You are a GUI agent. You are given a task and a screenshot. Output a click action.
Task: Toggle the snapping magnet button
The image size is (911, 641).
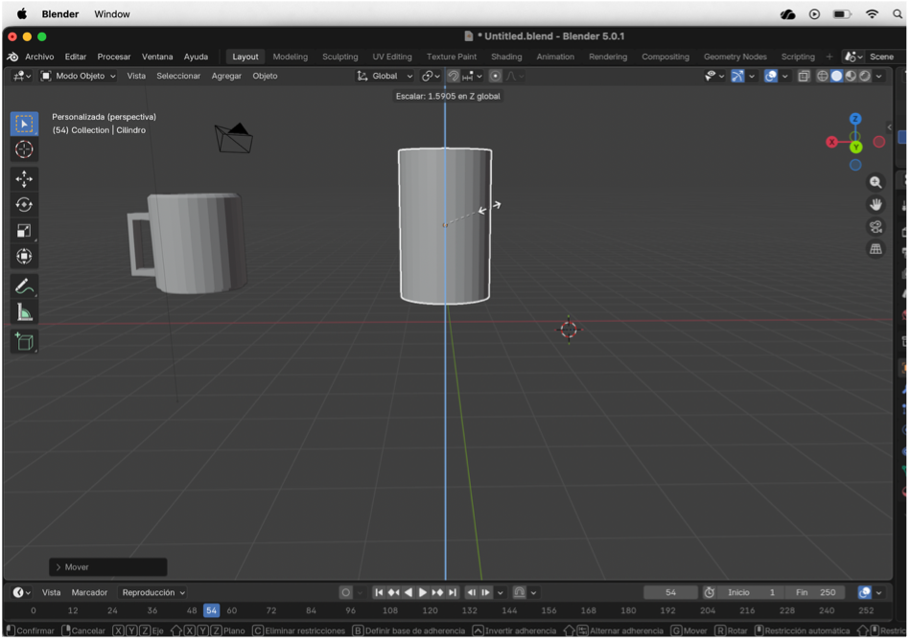tap(453, 76)
